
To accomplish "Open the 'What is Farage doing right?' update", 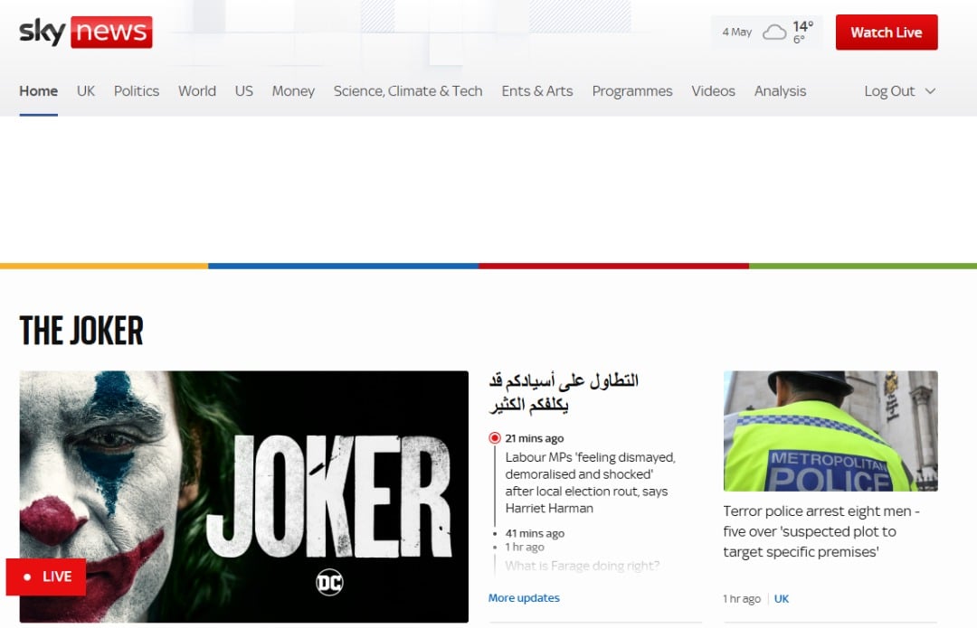I will point(582,566).
